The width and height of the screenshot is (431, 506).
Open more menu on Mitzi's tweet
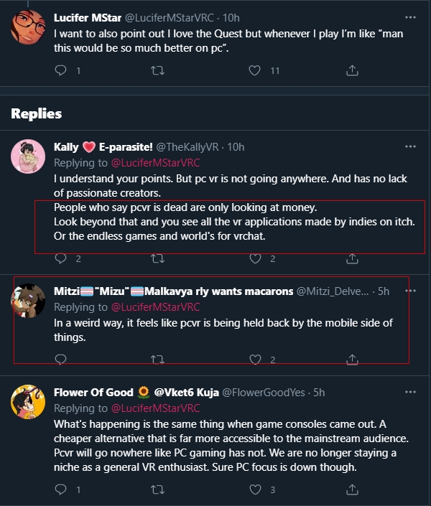(x=410, y=291)
